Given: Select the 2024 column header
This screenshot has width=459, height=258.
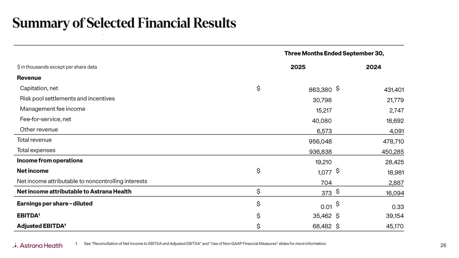Looking at the screenshot, I should pyautogui.click(x=373, y=67).
